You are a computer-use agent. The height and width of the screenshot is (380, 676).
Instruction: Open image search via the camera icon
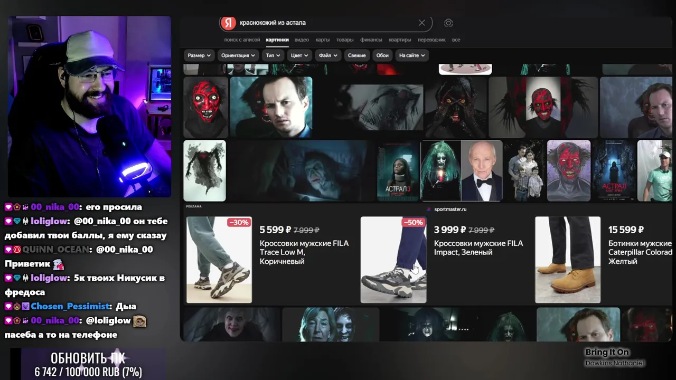point(448,23)
